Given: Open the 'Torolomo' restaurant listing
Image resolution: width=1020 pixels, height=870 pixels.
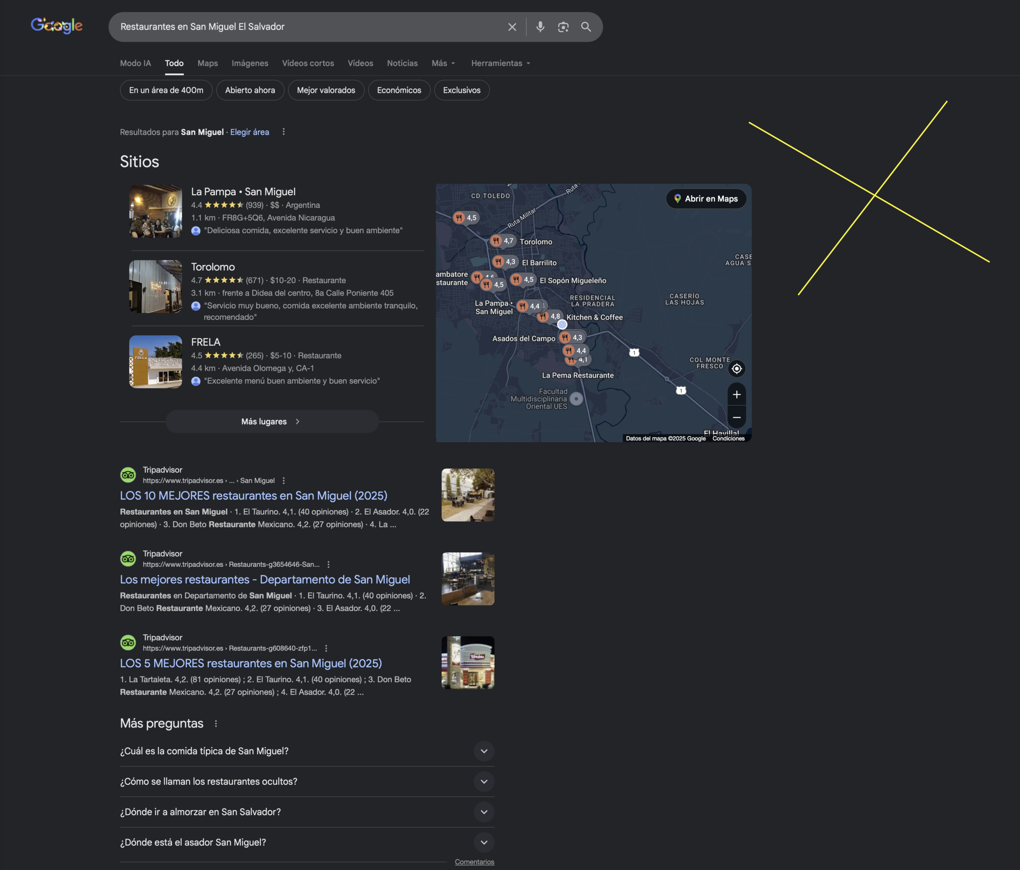Looking at the screenshot, I should click(x=213, y=267).
